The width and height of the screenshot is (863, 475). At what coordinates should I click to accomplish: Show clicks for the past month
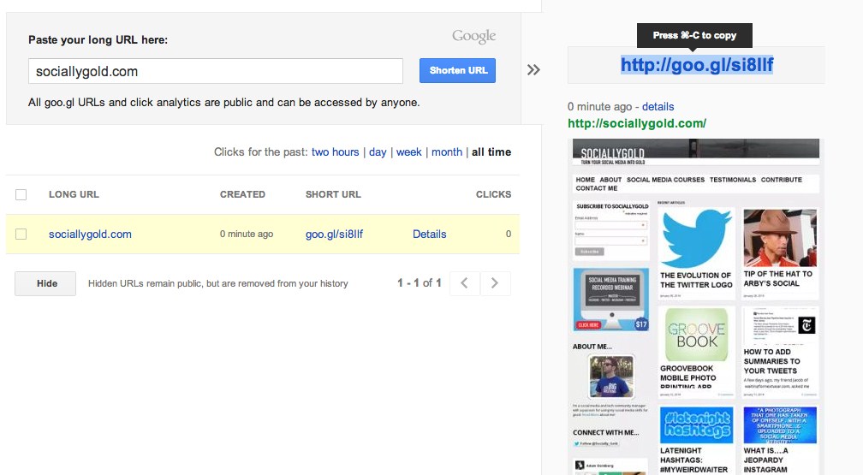tap(447, 151)
